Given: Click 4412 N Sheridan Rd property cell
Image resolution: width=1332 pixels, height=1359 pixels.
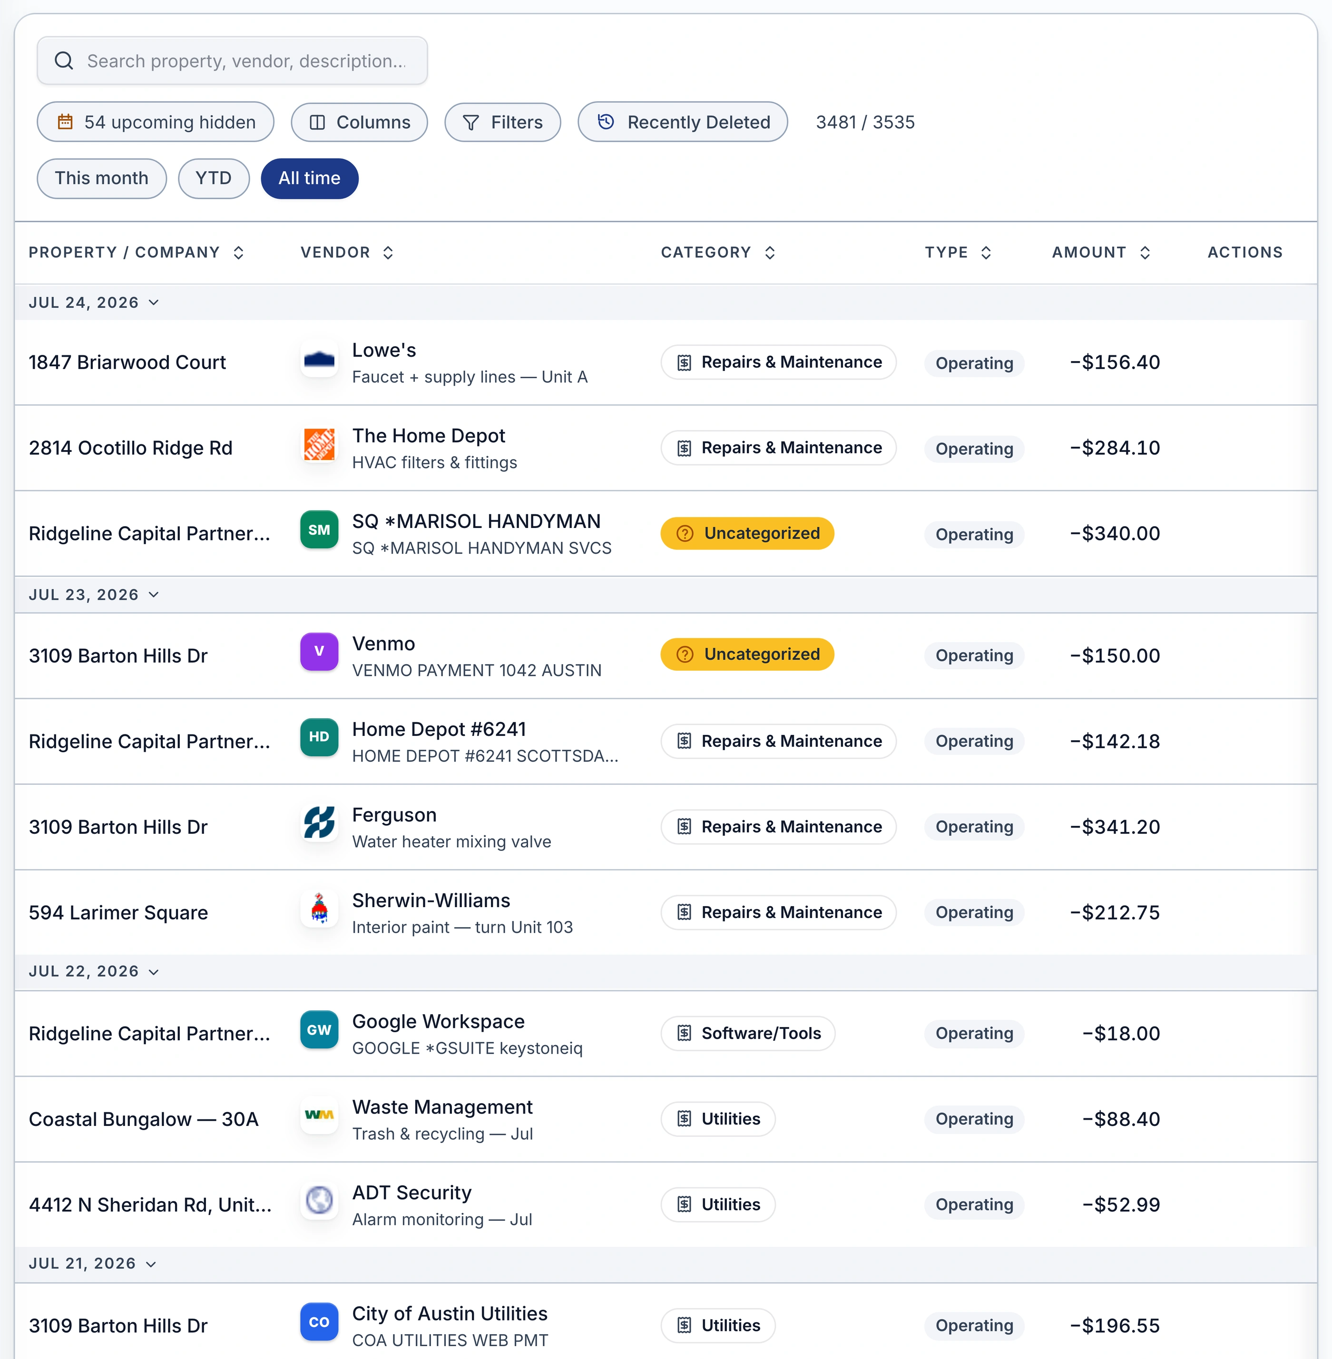Looking at the screenshot, I should (x=150, y=1204).
